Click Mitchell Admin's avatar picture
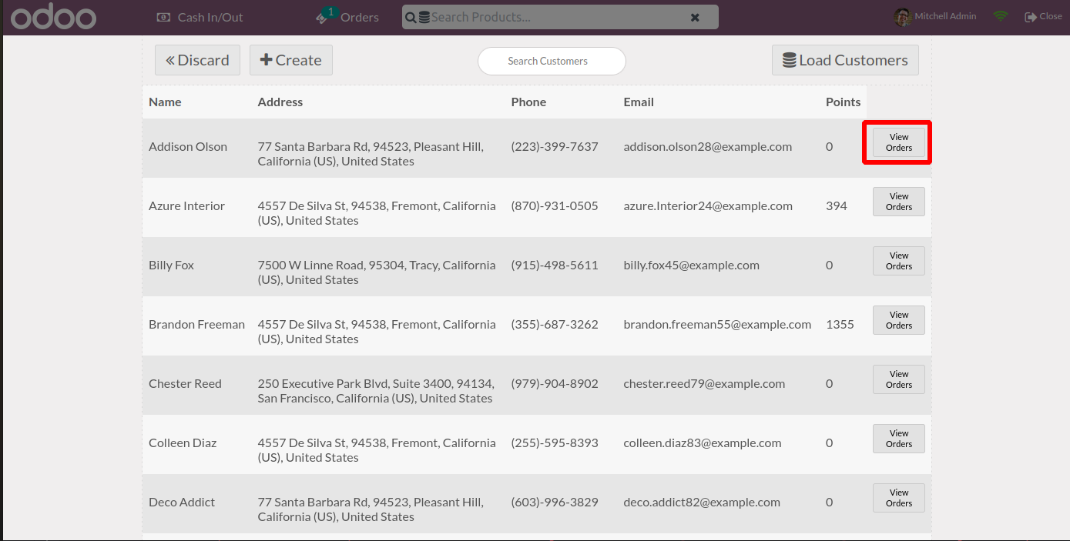This screenshot has height=541, width=1070. [x=903, y=17]
